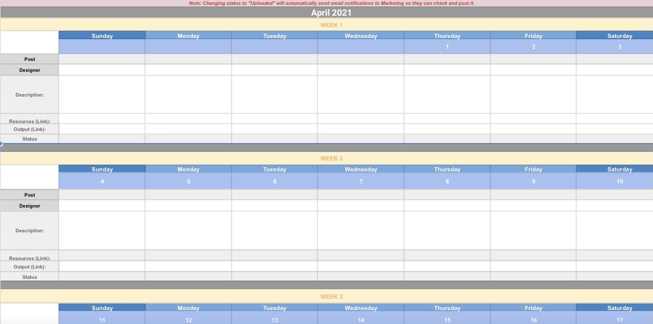Click the Output link cell for Saturday April 10
Screen dimensions: 653x324
[615, 267]
